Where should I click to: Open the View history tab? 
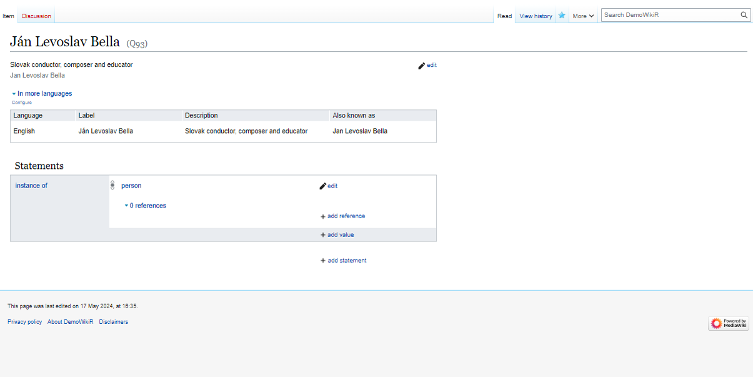click(x=536, y=16)
